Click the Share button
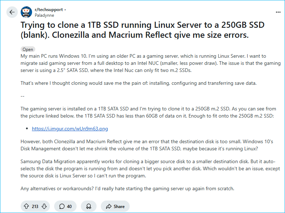The width and height of the screenshot is (285, 213). pyautogui.click(x=115, y=206)
